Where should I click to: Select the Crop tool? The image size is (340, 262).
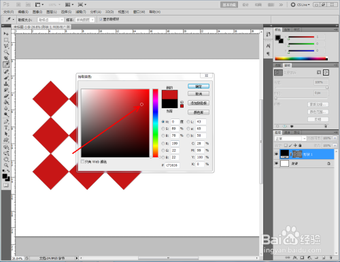[x=6, y=59]
